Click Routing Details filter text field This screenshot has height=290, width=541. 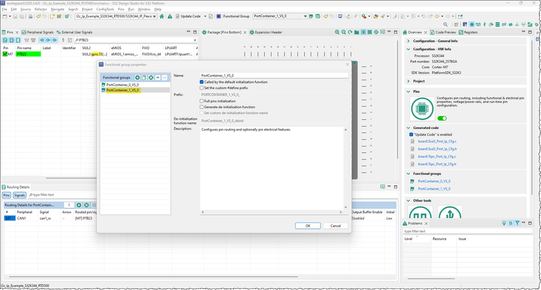[62, 195]
